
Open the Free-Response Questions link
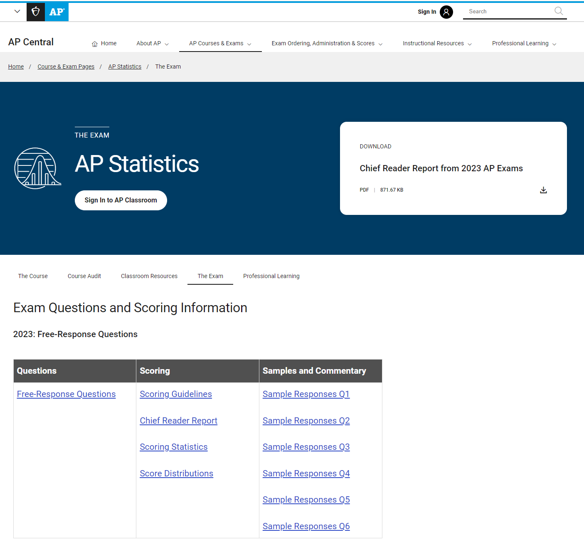point(66,394)
